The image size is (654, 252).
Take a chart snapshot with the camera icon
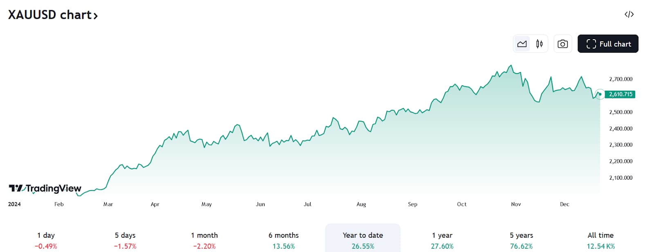pyautogui.click(x=562, y=44)
